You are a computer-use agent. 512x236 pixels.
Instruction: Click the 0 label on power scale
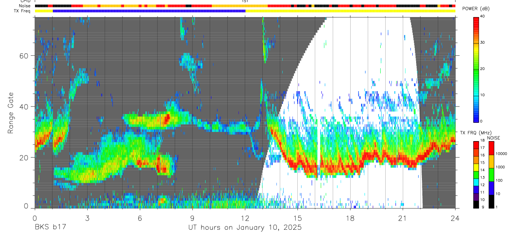482,122
